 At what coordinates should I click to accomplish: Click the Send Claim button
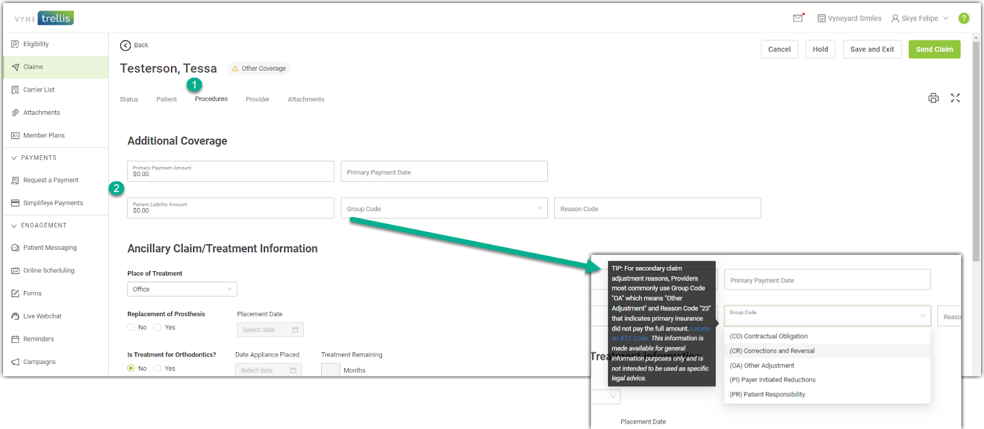coord(934,49)
